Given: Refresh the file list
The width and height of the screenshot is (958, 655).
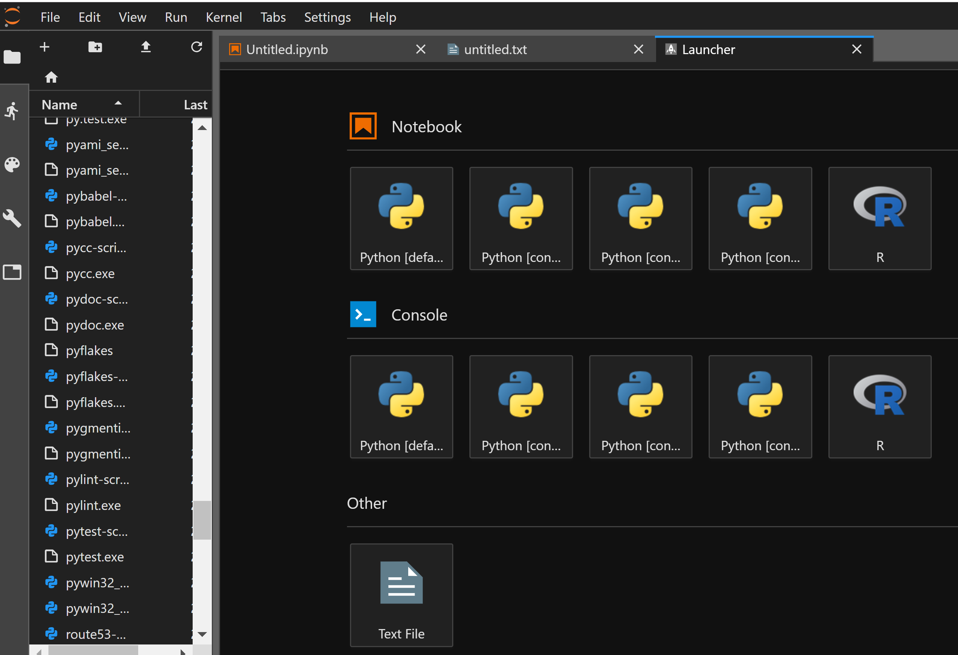Looking at the screenshot, I should tap(197, 47).
